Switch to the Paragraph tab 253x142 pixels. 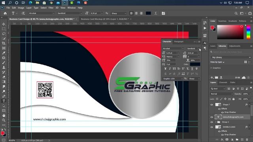pyautogui.click(x=179, y=42)
